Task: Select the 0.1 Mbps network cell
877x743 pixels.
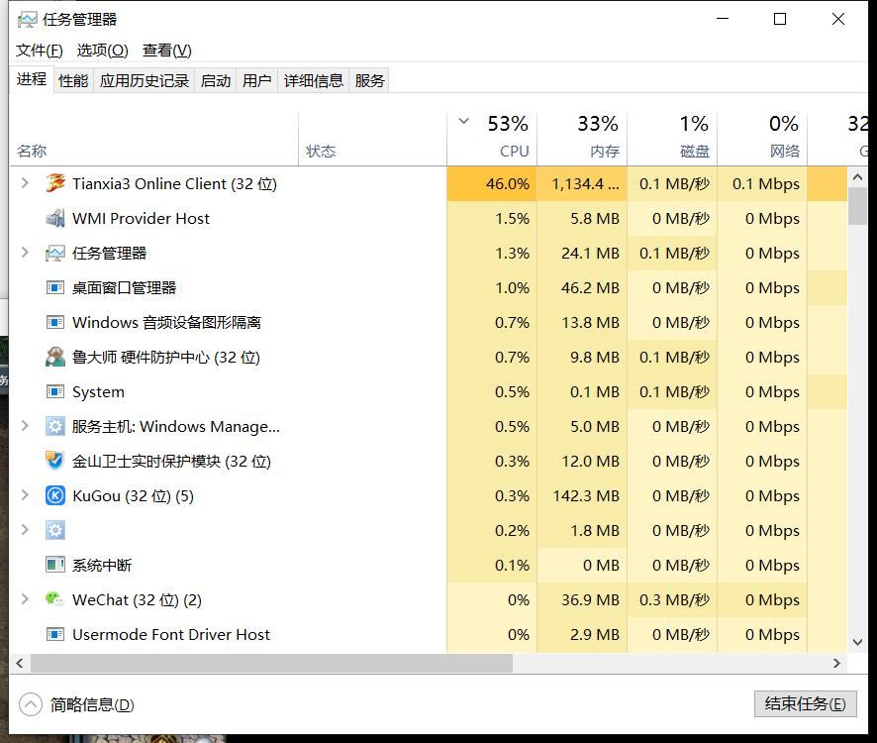Action: tap(762, 183)
